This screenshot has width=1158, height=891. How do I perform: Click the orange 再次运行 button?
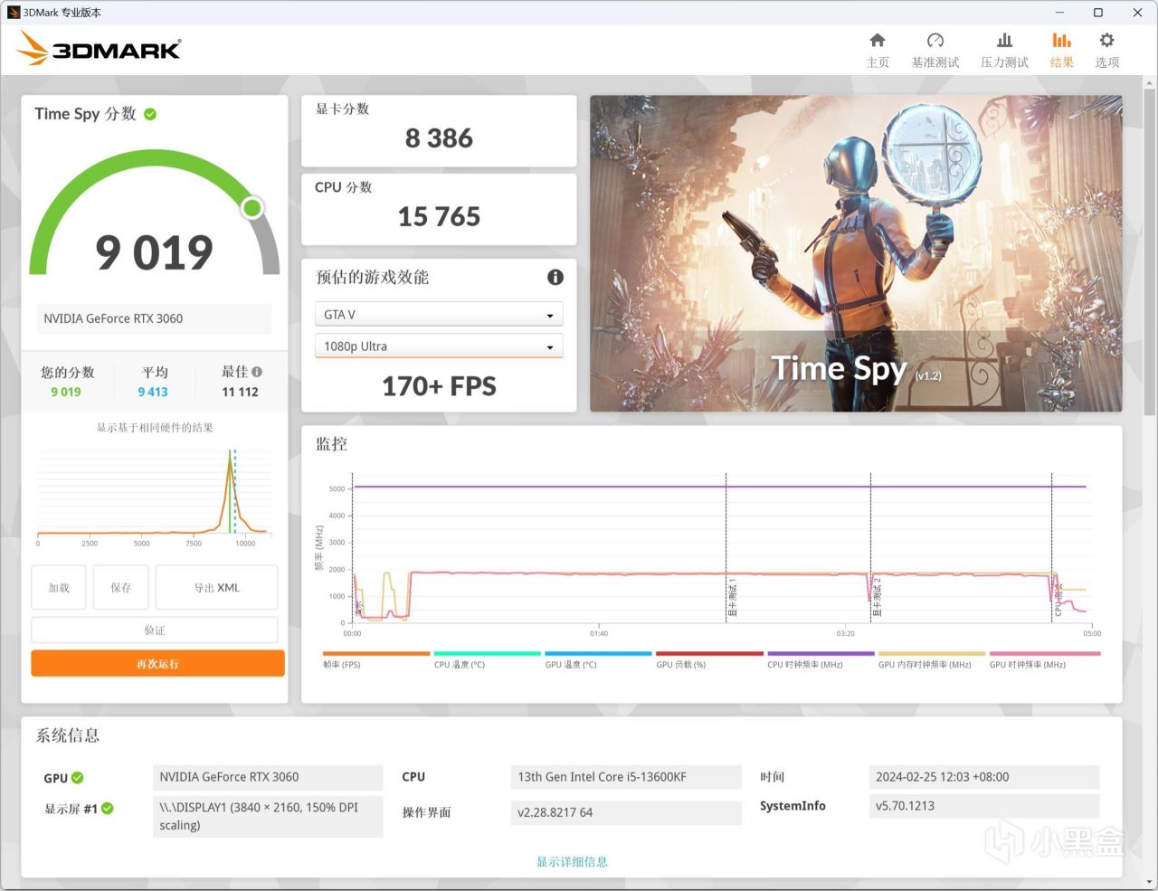157,663
